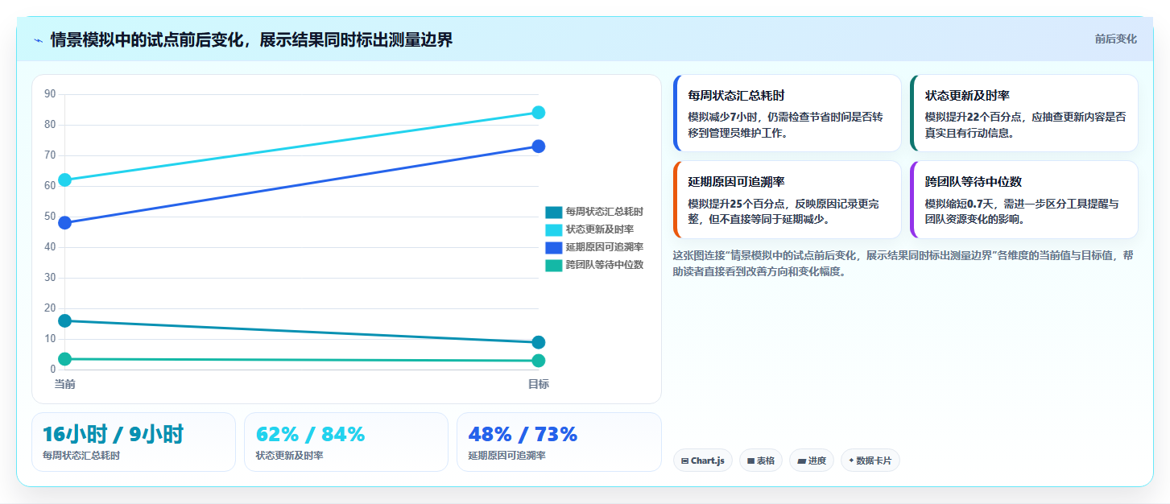Click the 62% / 84% stat card
This screenshot has height=504, width=1170.
coord(346,442)
